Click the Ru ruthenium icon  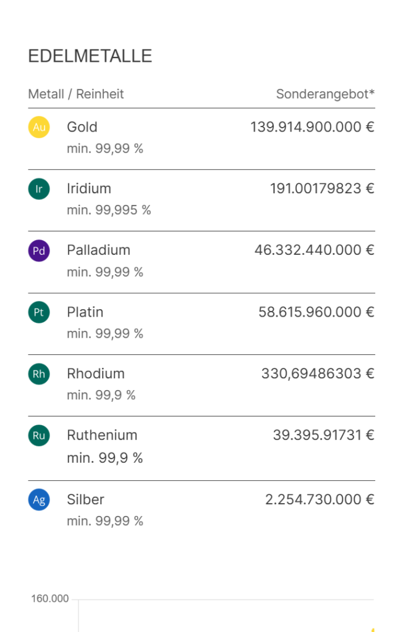click(x=39, y=435)
